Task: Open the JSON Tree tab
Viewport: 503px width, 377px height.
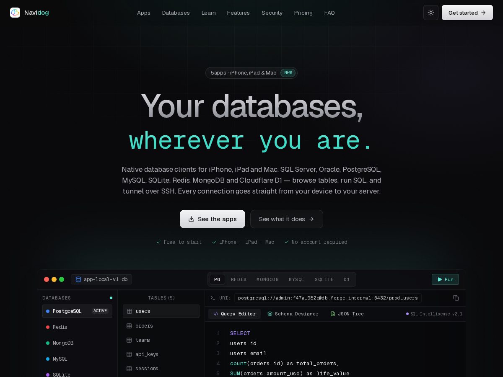Action: coord(347,314)
